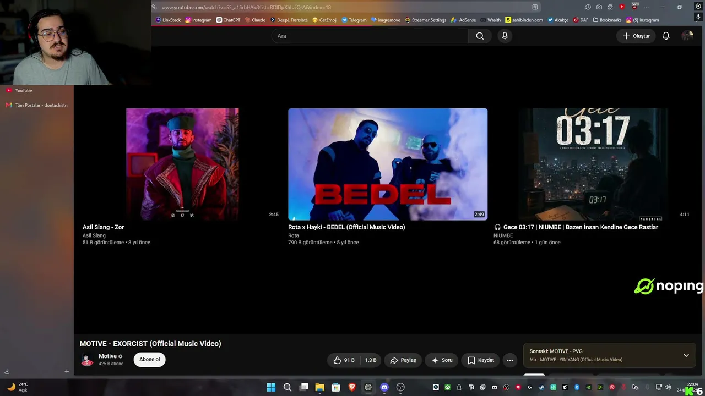This screenshot has width=705, height=396.
Task: Click the sidebar downloads arrow icon
Action: [x=7, y=371]
